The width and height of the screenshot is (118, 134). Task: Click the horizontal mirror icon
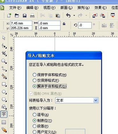click(104, 26)
